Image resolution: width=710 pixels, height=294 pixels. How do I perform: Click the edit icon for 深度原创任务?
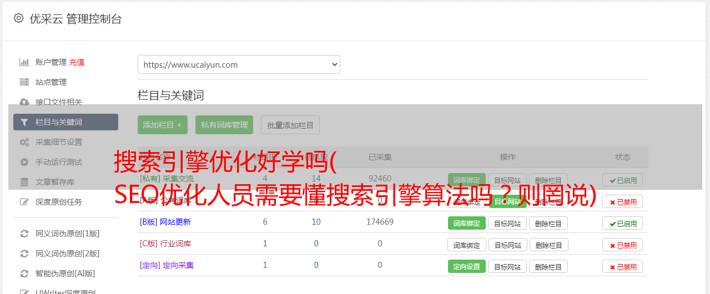[x=24, y=202]
